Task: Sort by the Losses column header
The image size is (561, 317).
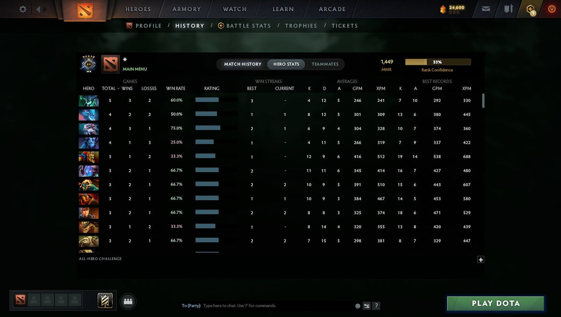Action: [x=149, y=88]
